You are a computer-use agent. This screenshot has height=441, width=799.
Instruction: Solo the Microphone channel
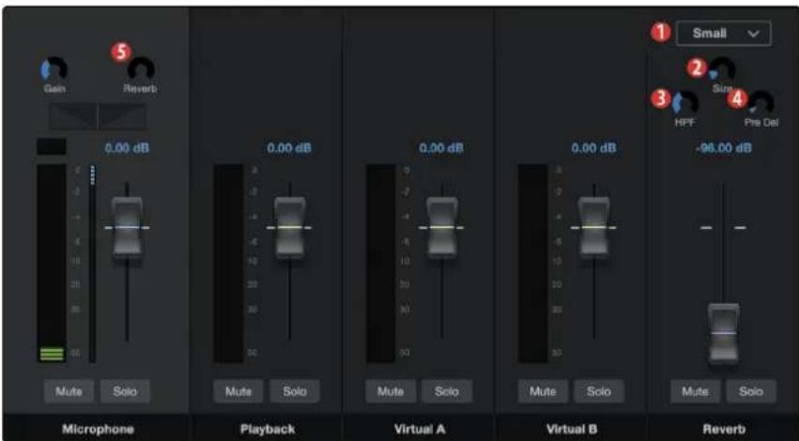click(125, 391)
